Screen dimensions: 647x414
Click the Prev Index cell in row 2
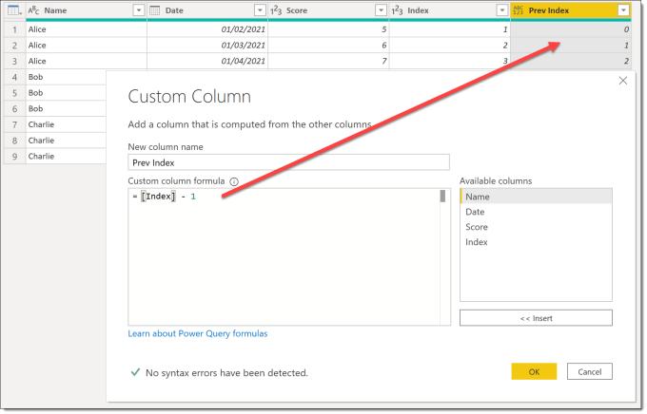[571, 46]
